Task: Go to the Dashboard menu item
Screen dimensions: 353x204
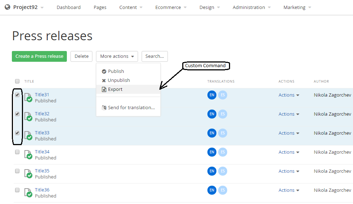Action: (x=69, y=8)
